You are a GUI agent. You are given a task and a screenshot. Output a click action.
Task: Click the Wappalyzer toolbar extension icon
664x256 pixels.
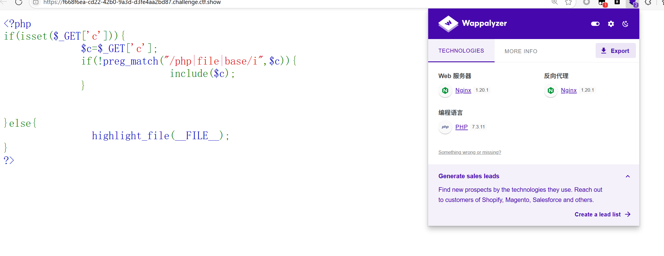pyautogui.click(x=633, y=3)
